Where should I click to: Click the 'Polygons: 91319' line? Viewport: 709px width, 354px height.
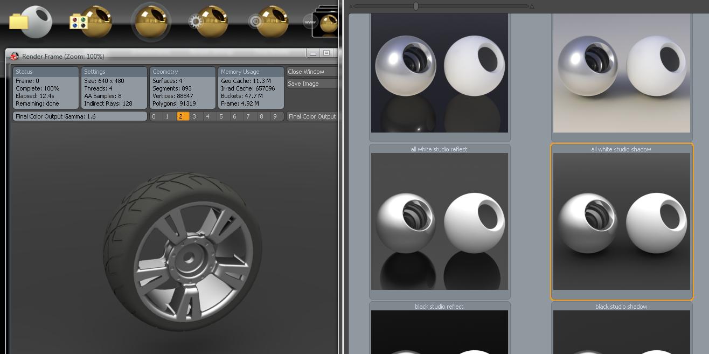pyautogui.click(x=174, y=103)
